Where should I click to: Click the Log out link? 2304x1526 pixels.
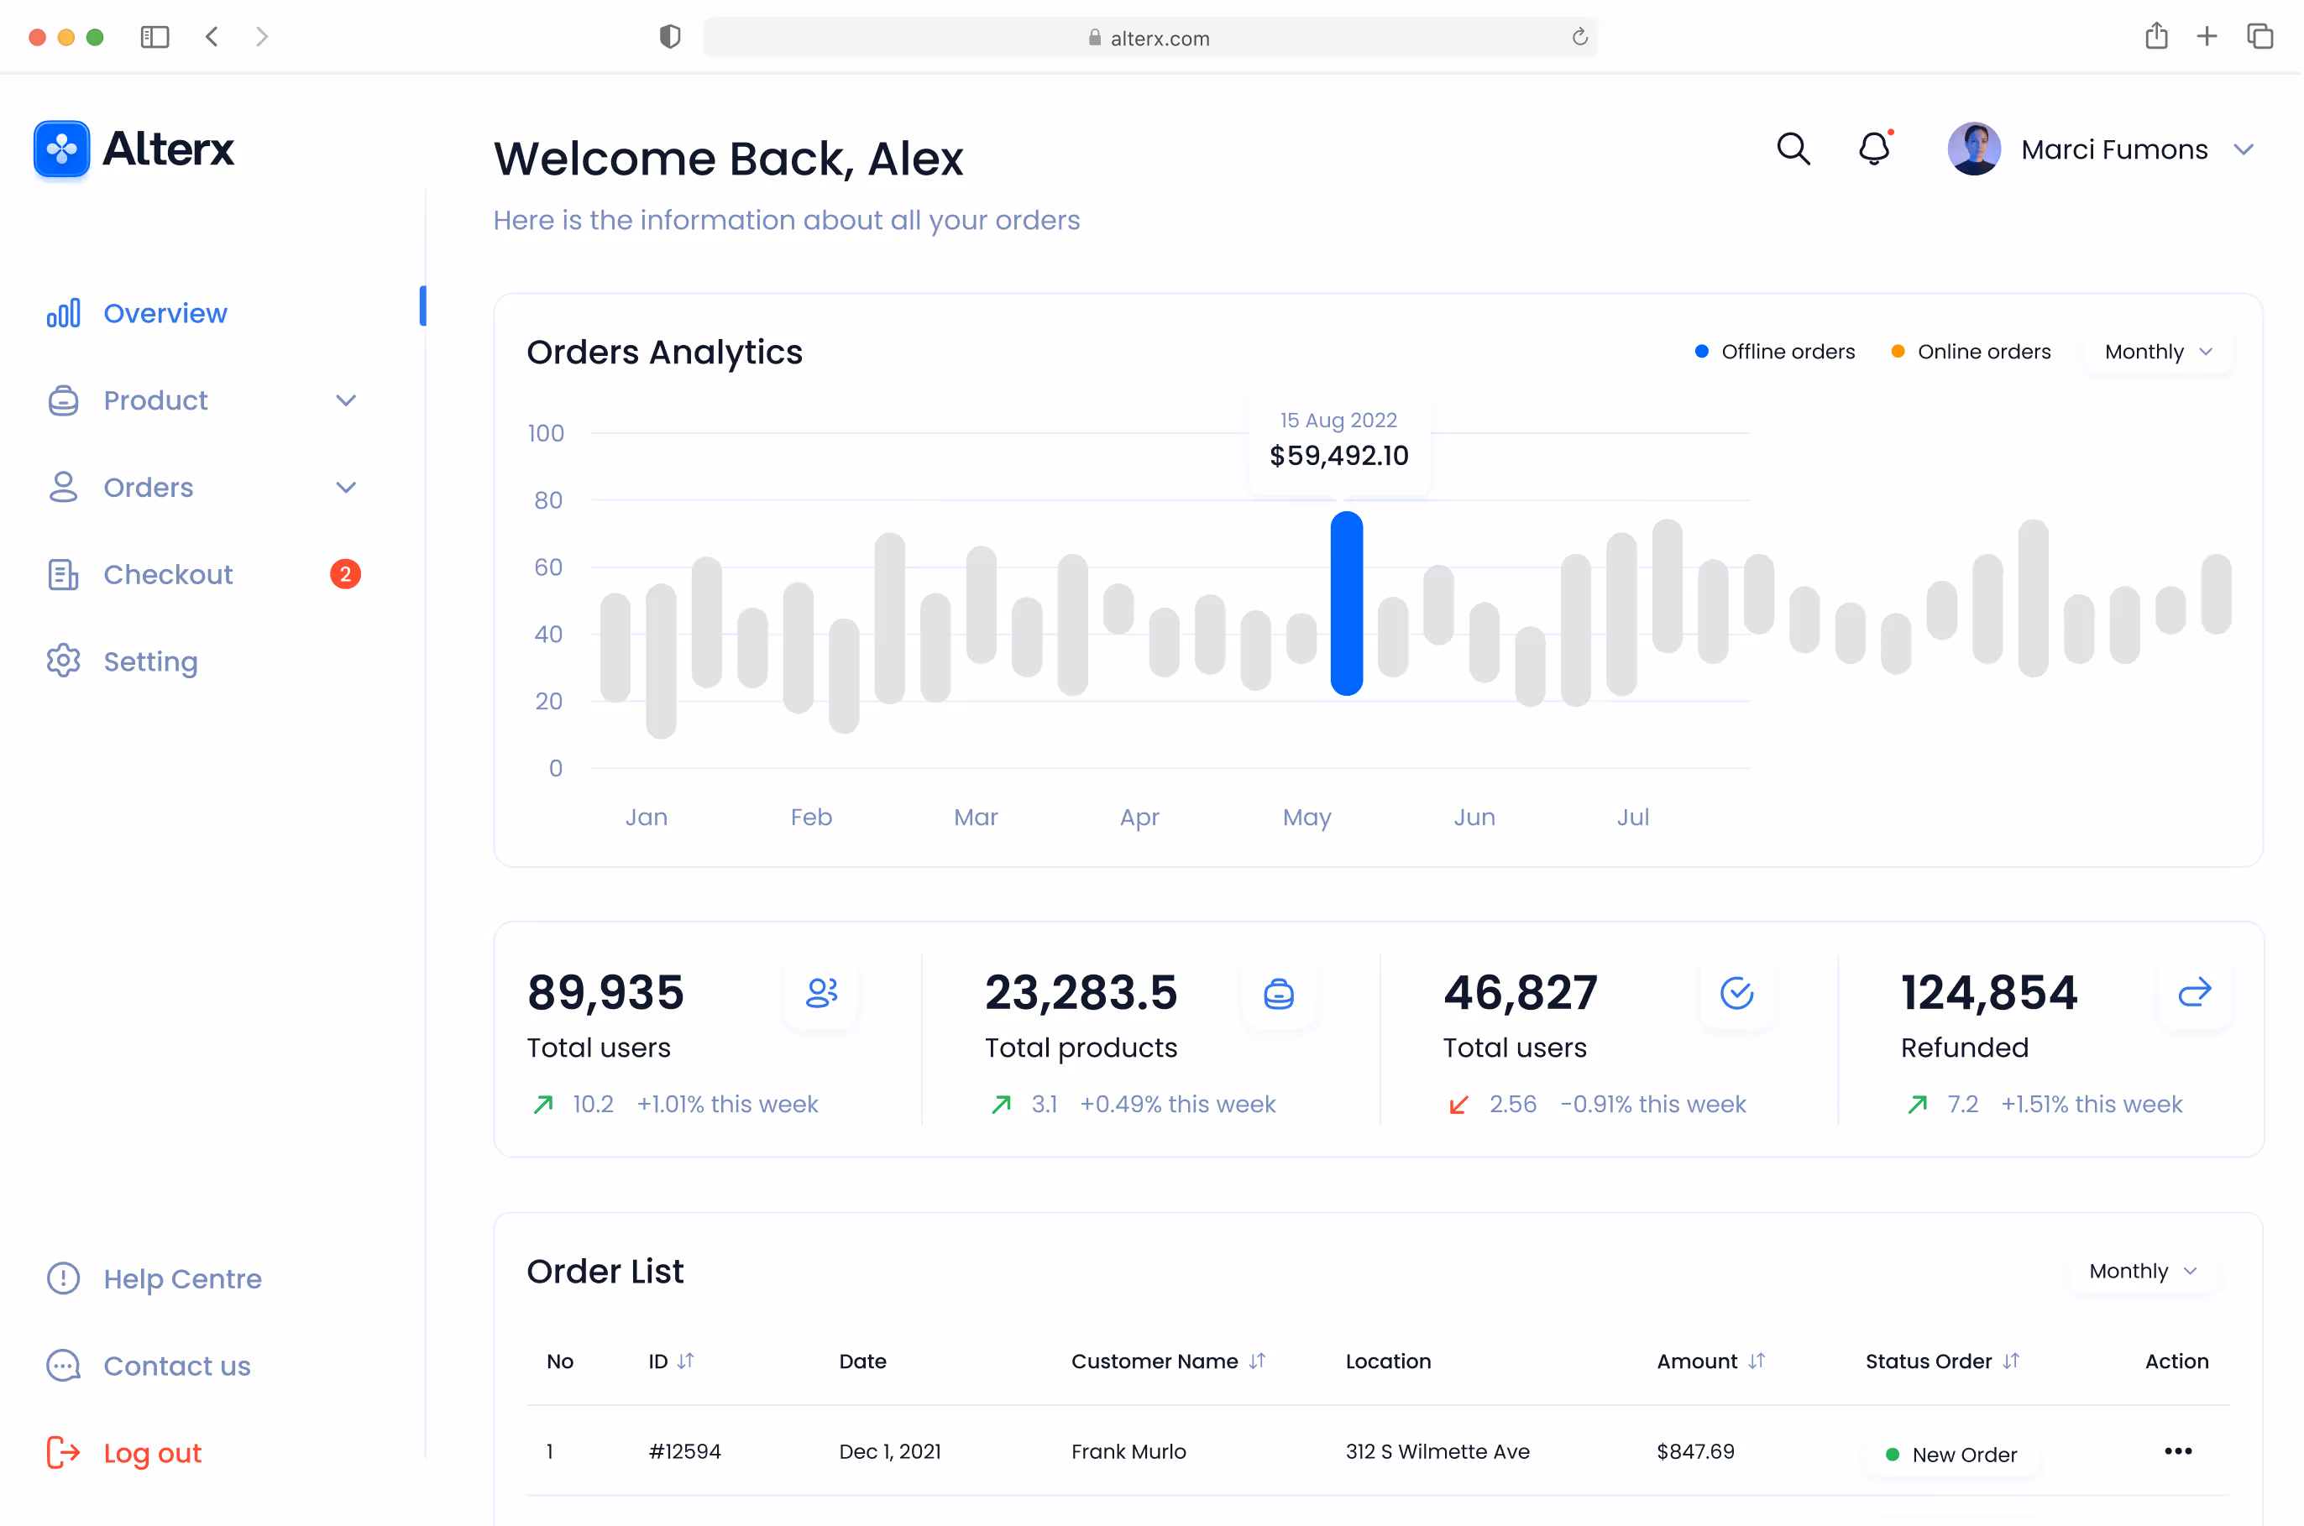[152, 1452]
